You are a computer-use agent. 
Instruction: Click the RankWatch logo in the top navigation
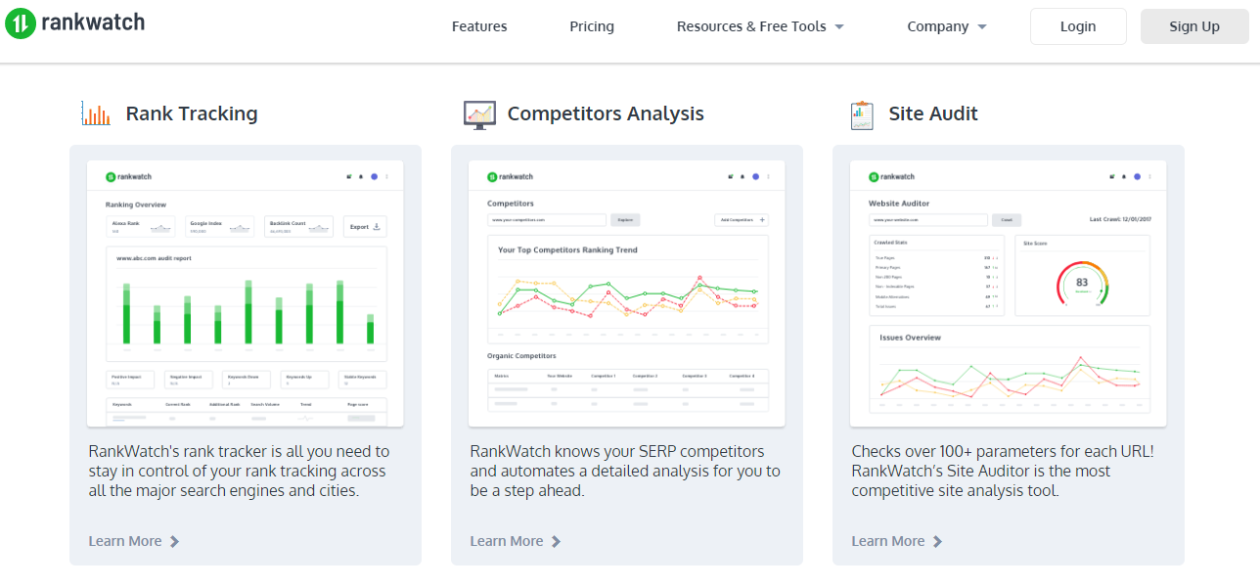[x=74, y=23]
